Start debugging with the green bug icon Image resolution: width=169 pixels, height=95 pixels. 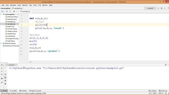pyautogui.click(x=162, y=8)
